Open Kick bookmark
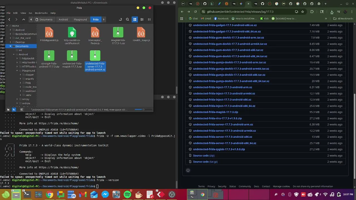Viewport: 356px width, 200px height. (264, 19)
